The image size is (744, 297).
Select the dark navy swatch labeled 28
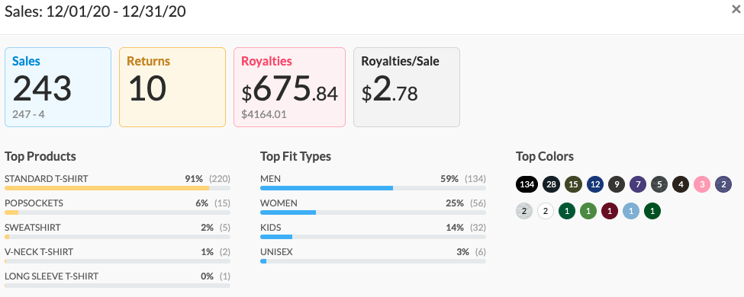click(551, 184)
